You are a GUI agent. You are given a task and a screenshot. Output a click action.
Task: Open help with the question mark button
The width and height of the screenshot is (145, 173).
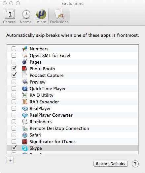[x=135, y=164]
